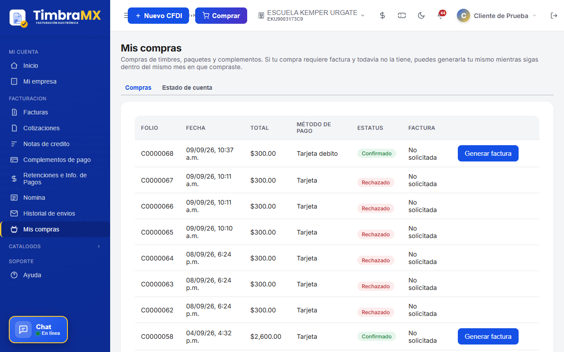This screenshot has width=564, height=352.
Task: Click the user avatar letter C
Action: [x=464, y=16]
